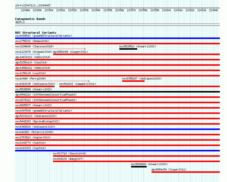Click the 22048k ruler tick label
This screenshot has width=227, height=182.
(26, 10)
